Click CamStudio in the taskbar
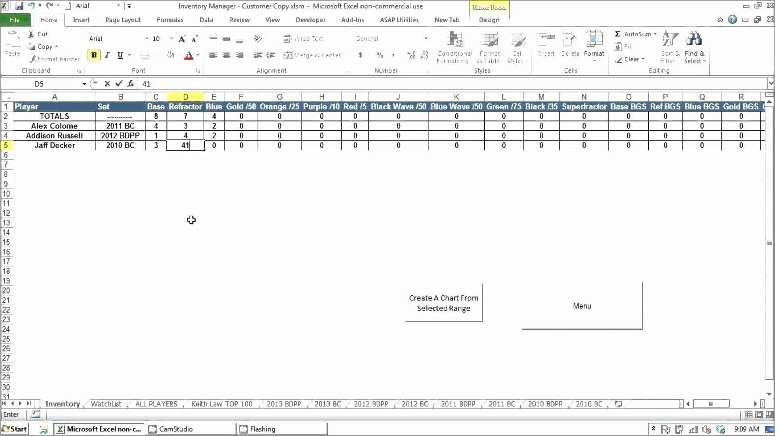 coord(175,429)
